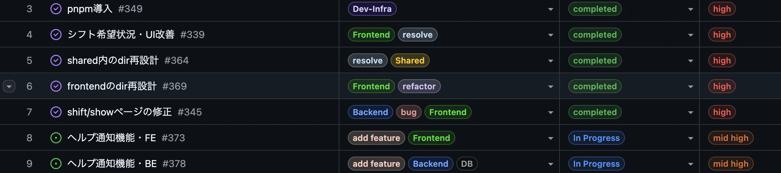
Task: Click the closed icon beside frontendのdir再設計
Action: pyautogui.click(x=56, y=86)
